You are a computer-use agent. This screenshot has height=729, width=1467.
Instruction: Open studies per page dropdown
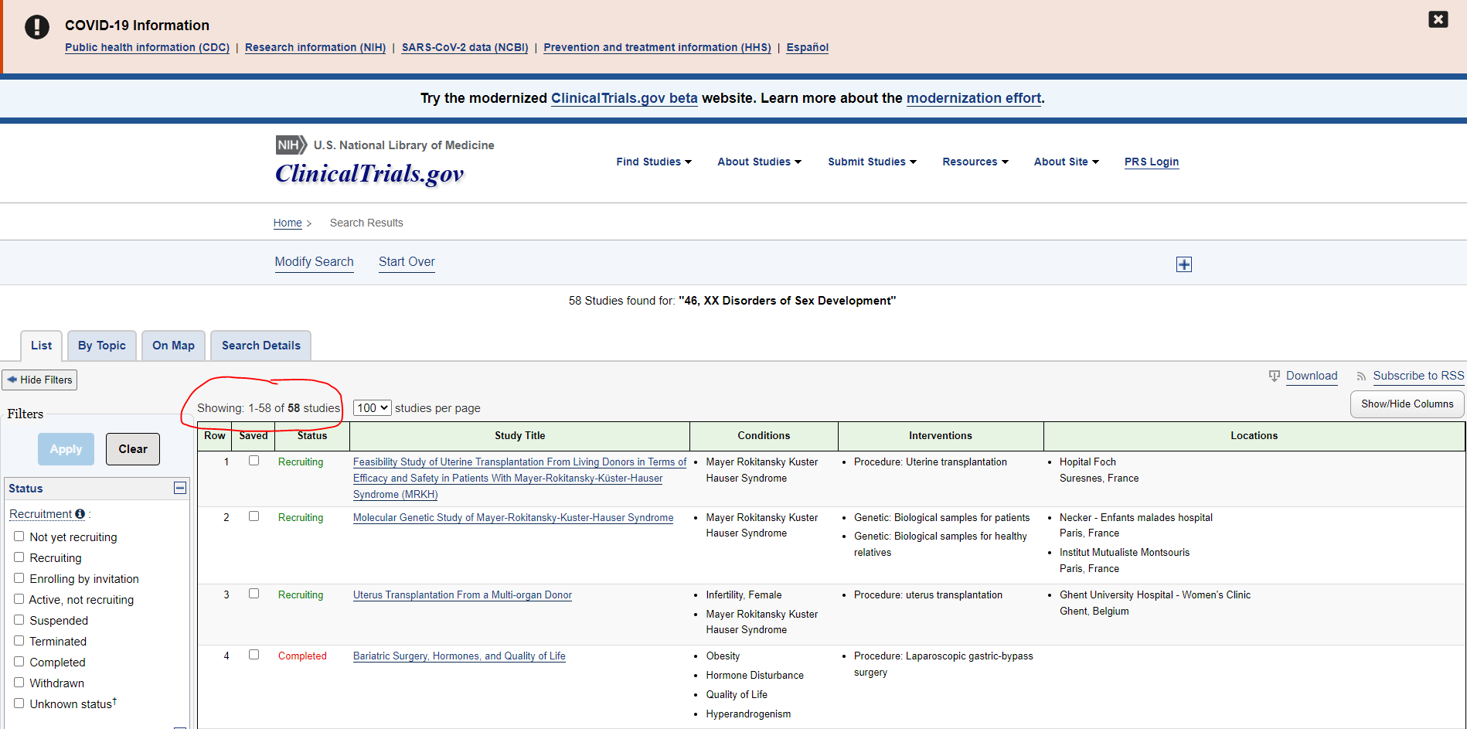pyautogui.click(x=373, y=407)
